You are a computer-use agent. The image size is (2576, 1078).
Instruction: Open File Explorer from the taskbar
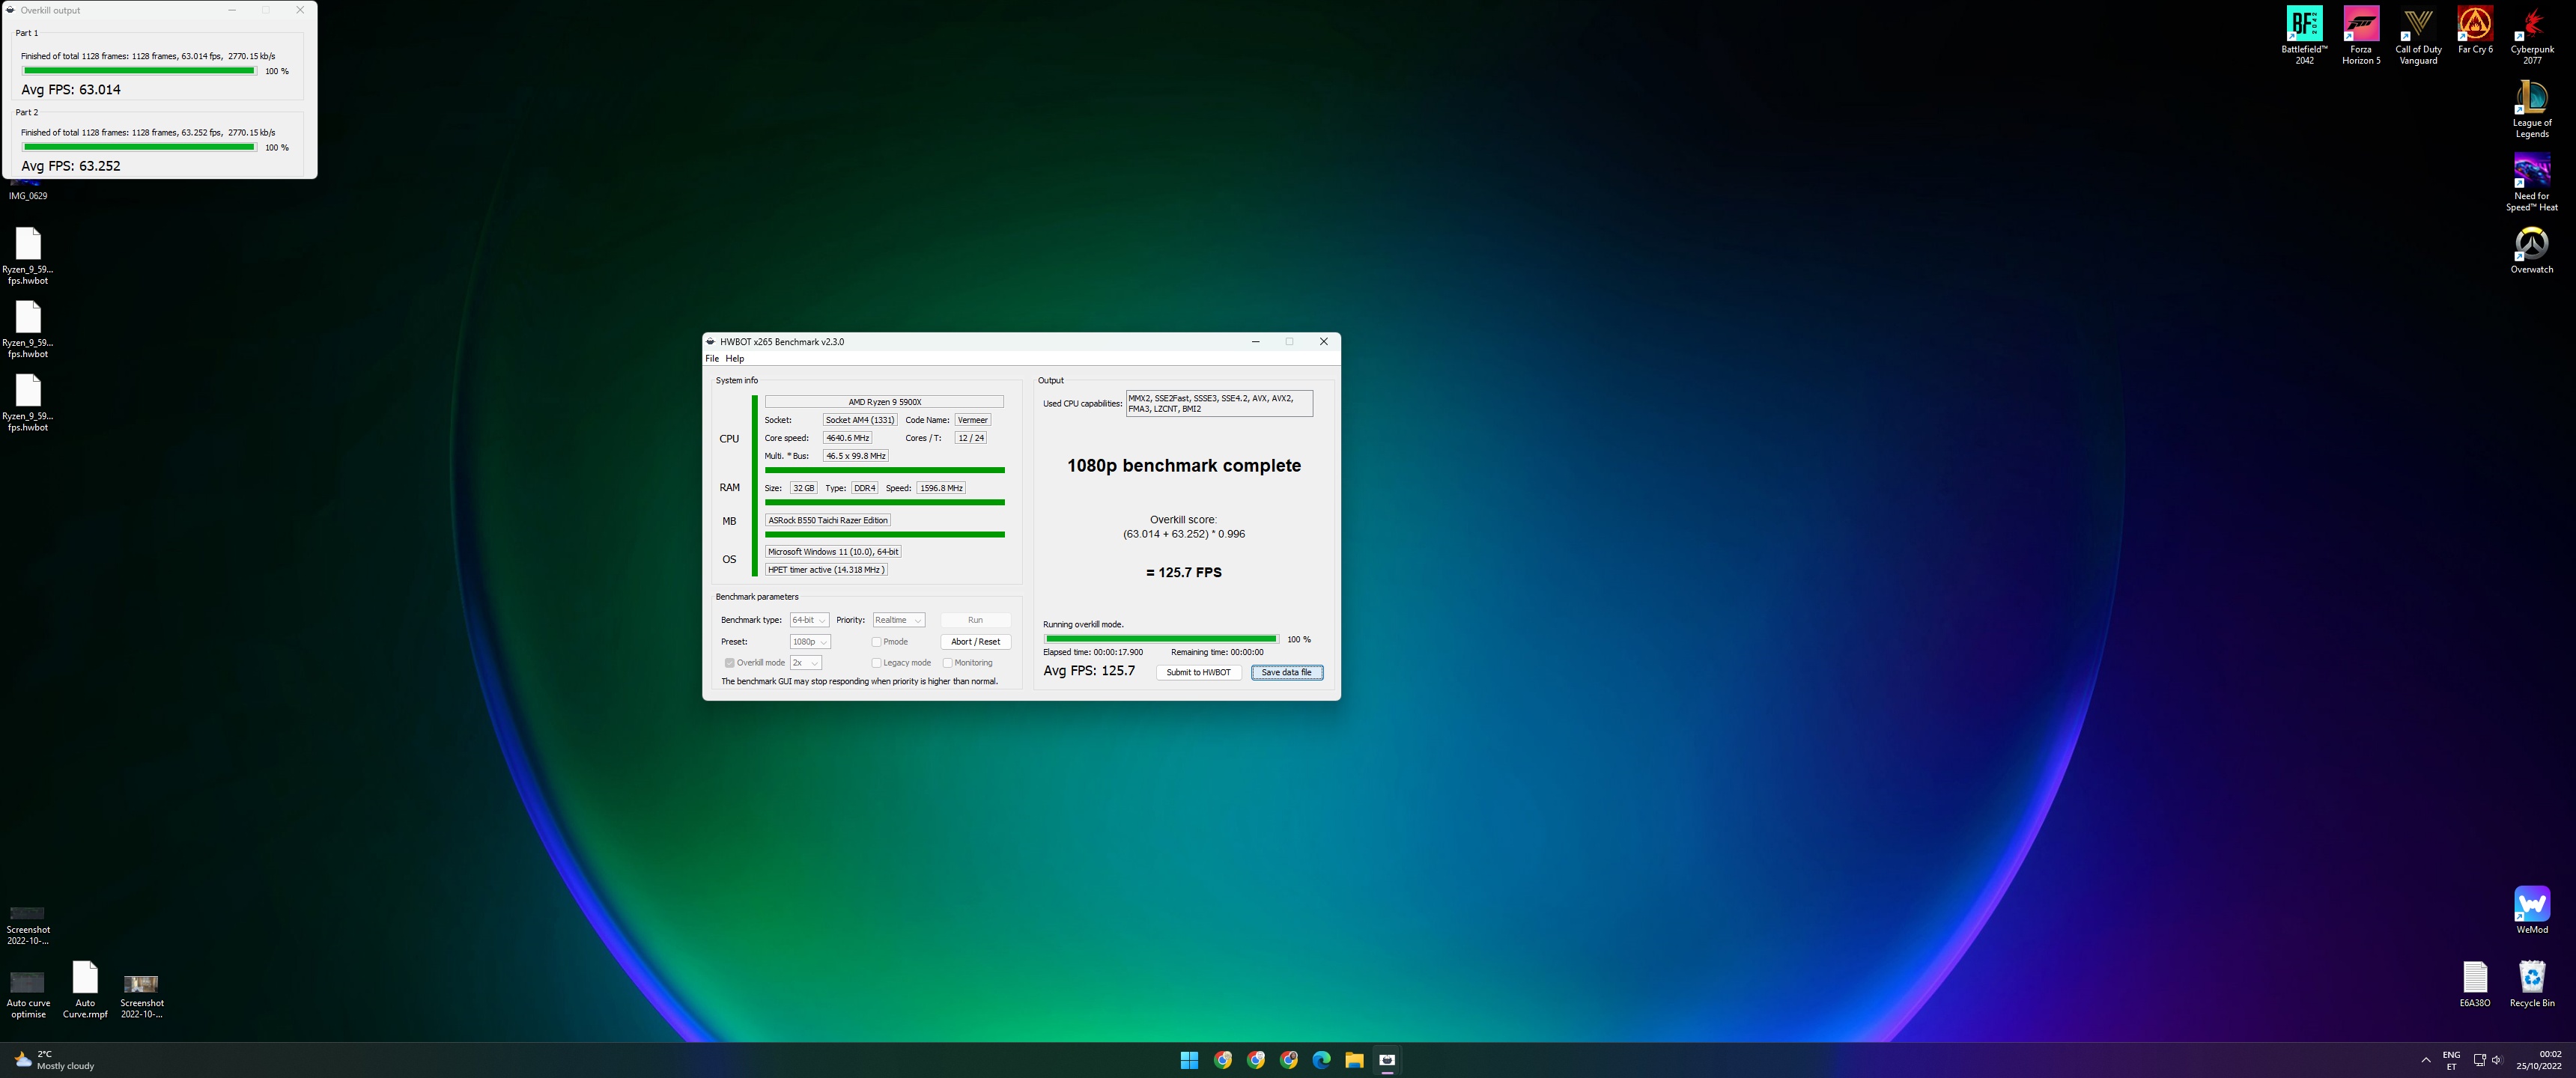click(x=1354, y=1060)
